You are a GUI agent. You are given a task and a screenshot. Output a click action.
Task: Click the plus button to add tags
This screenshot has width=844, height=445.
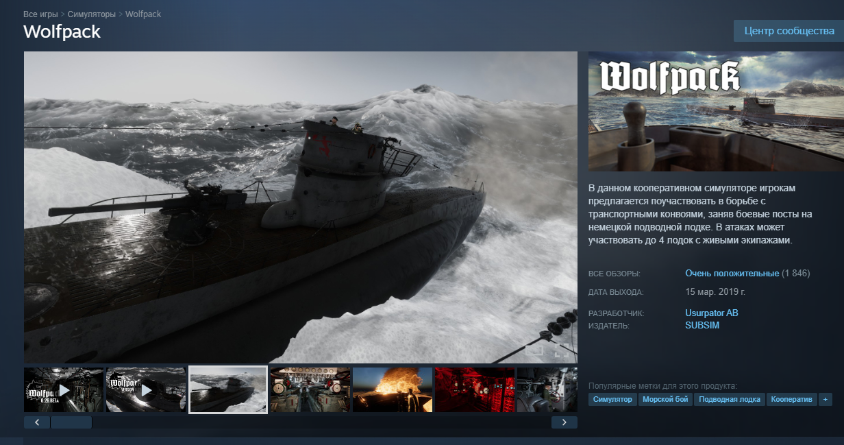tap(826, 399)
